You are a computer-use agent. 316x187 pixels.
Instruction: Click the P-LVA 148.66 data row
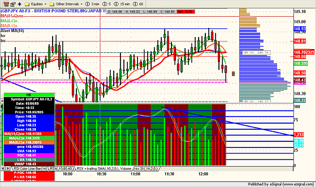(x=29, y=177)
